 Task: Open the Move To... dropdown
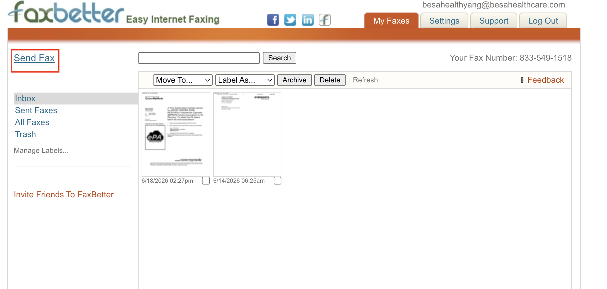point(183,80)
